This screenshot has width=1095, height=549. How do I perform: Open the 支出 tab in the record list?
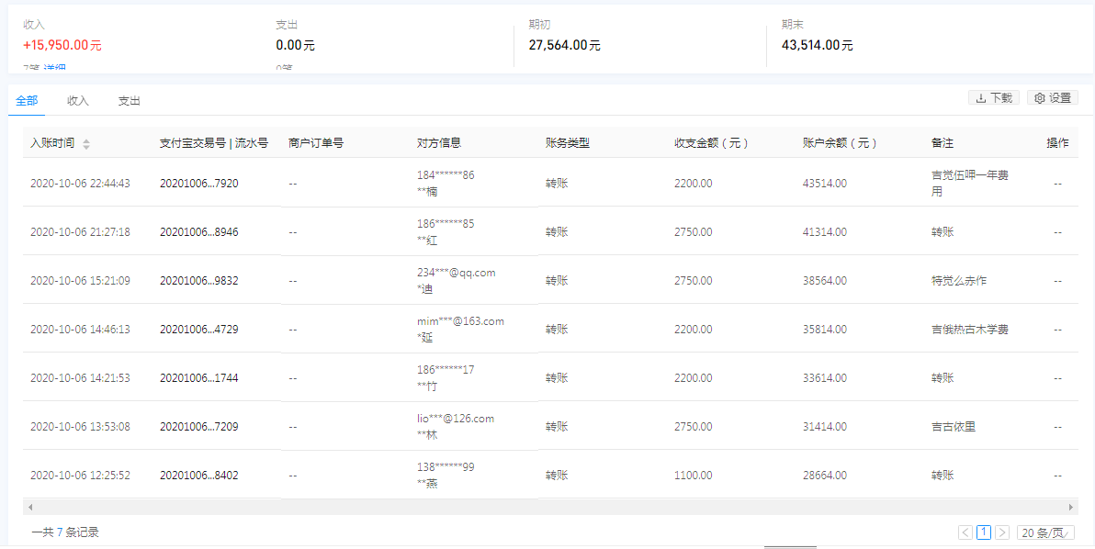pos(129,101)
